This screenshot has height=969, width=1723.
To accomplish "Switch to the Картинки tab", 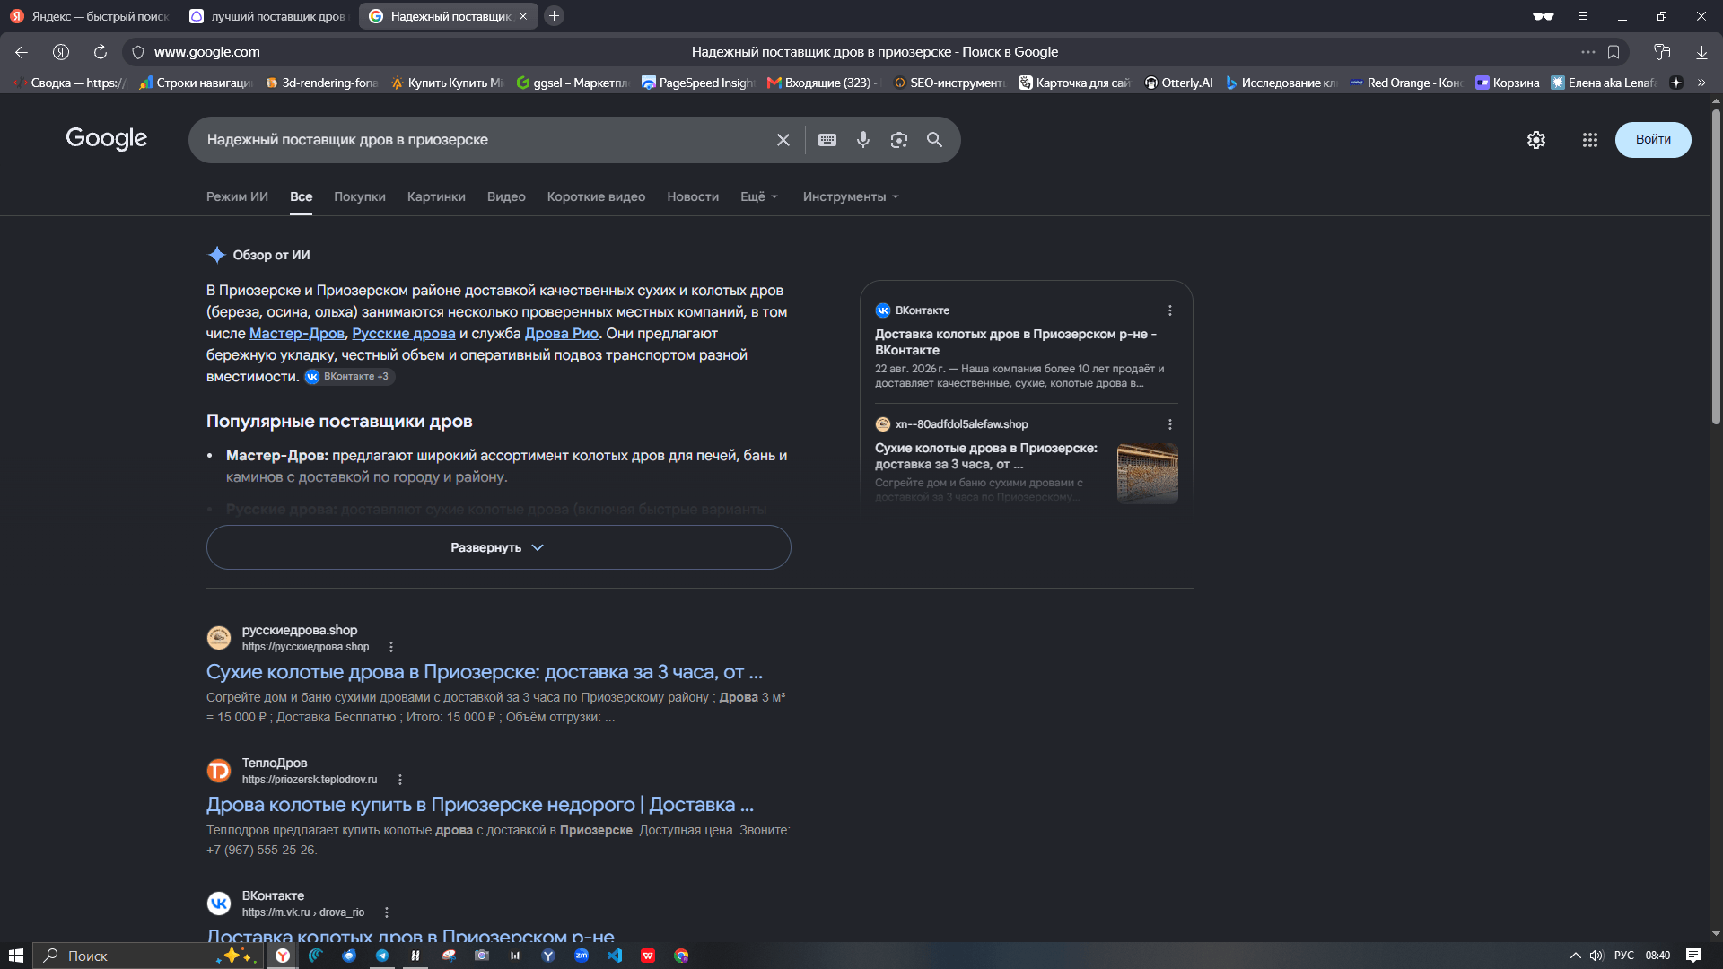I will tap(436, 196).
